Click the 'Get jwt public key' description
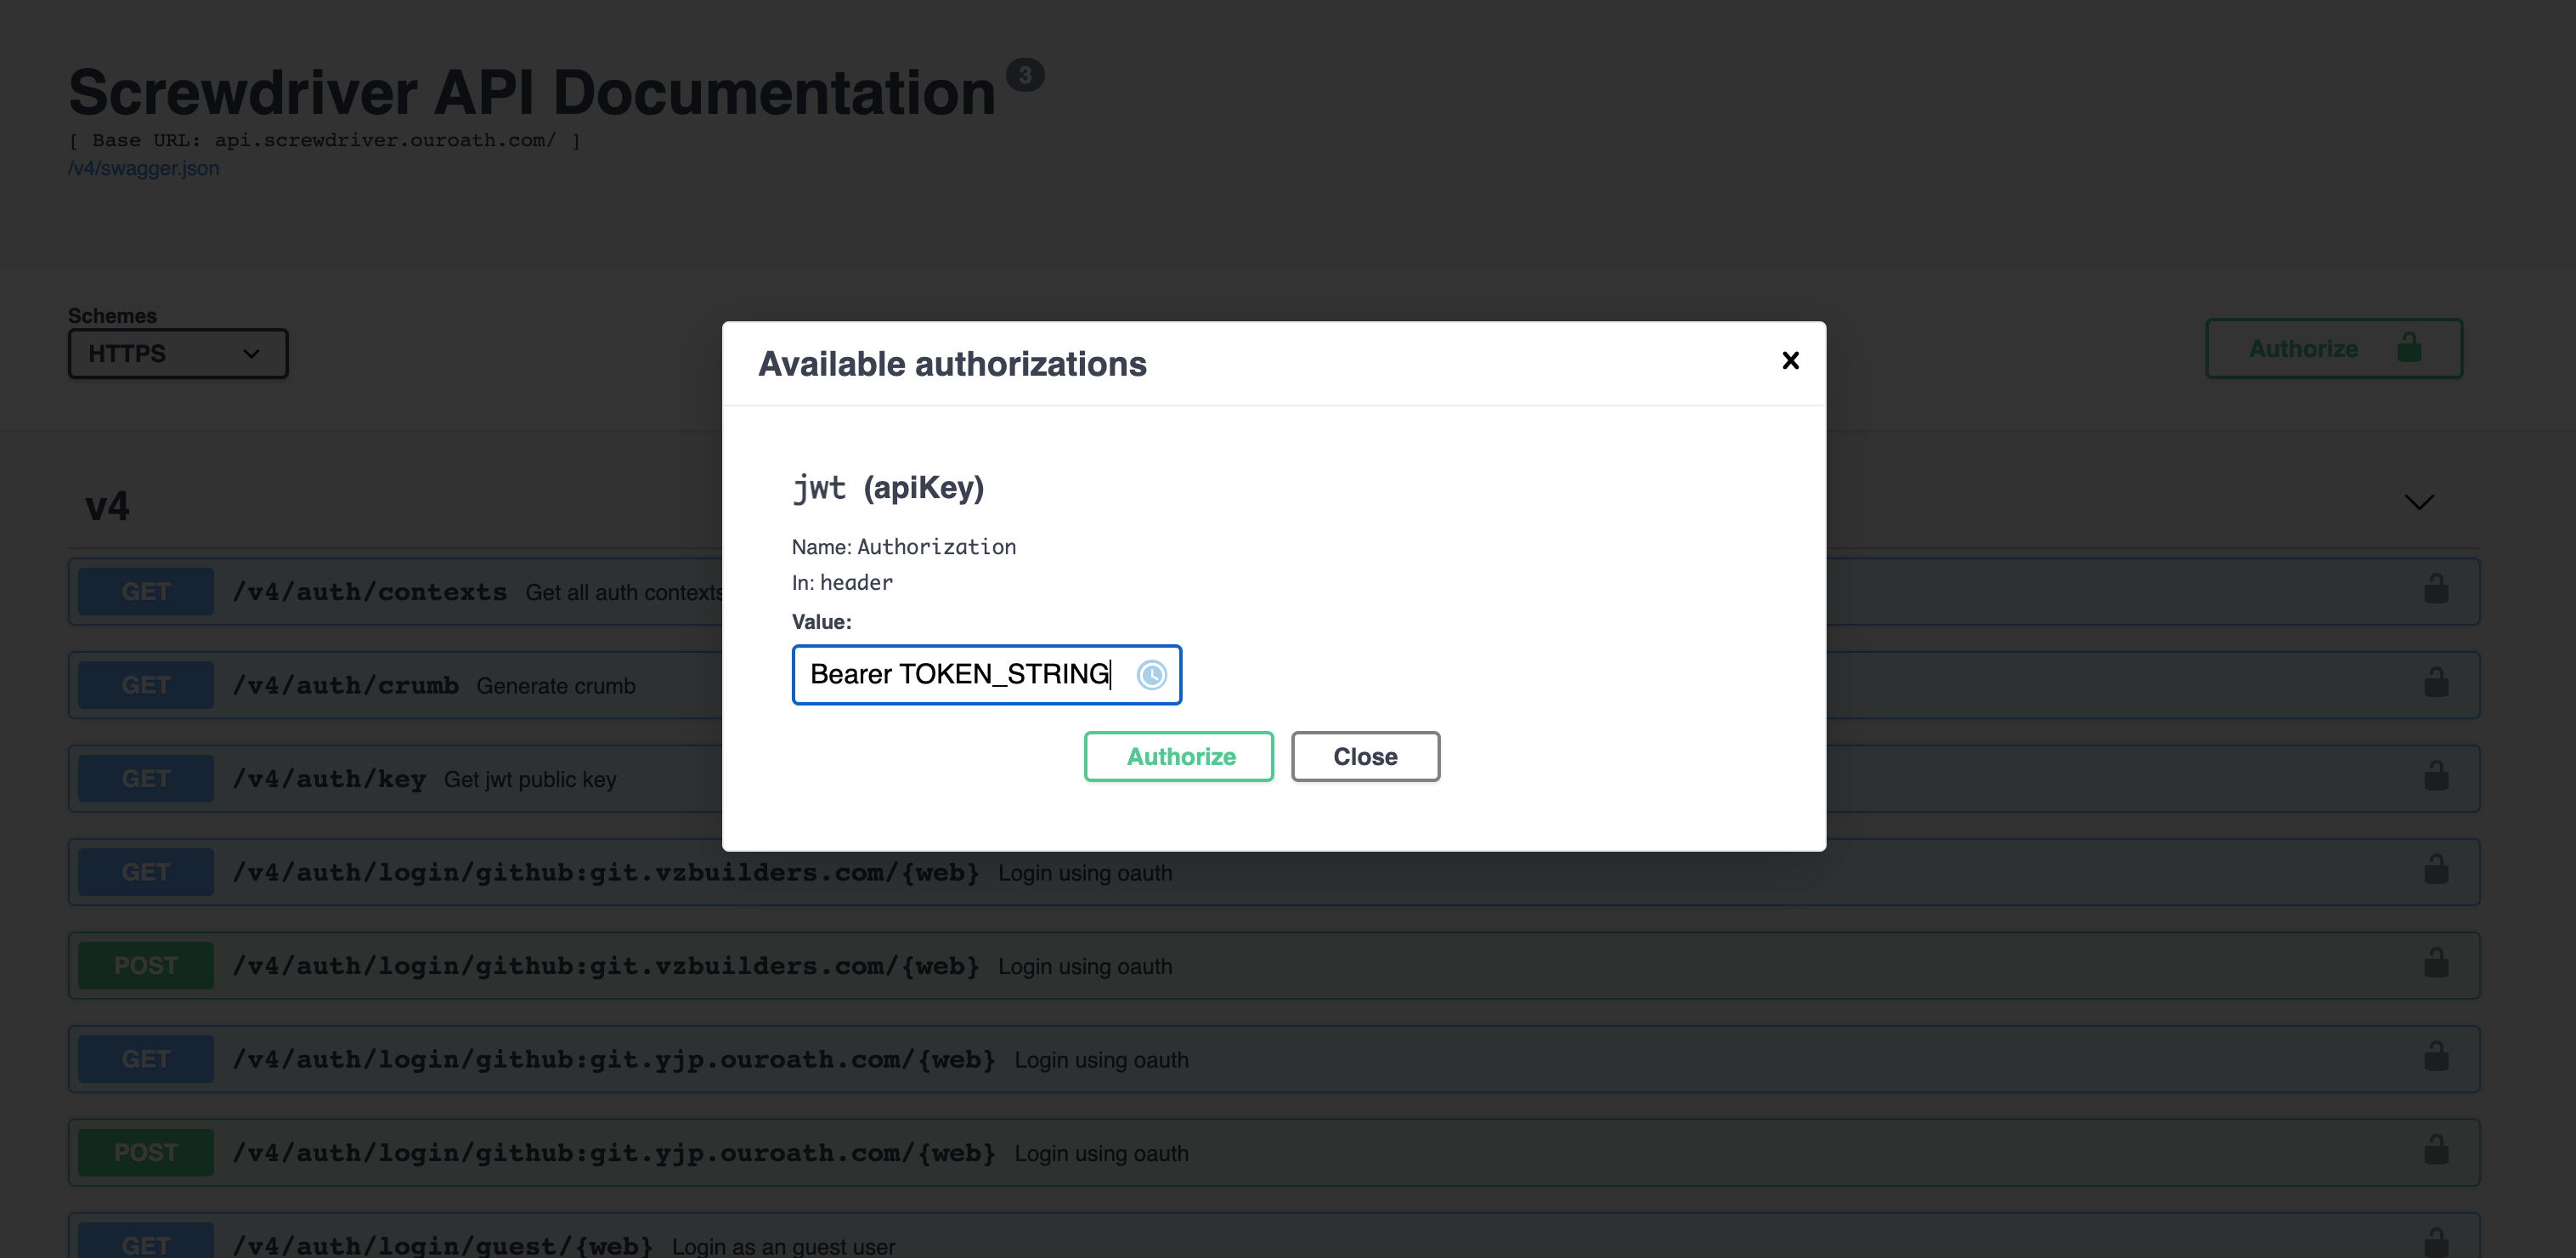This screenshot has height=1258, width=2576. pos(530,779)
